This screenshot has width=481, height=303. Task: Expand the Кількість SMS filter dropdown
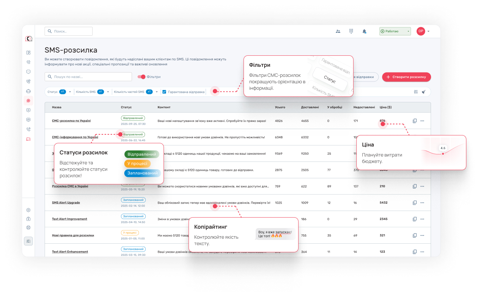[x=108, y=92]
